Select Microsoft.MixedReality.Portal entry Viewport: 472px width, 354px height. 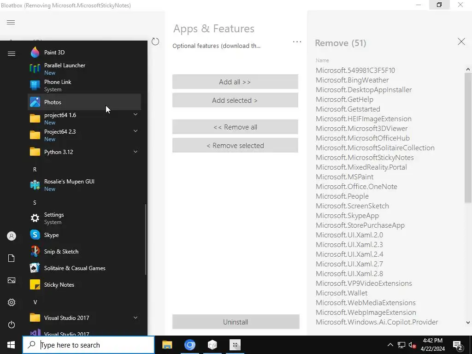pyautogui.click(x=361, y=167)
